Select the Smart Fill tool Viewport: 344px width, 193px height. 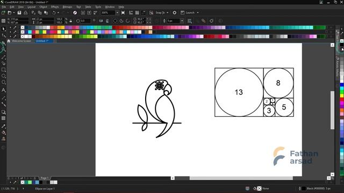pyautogui.click(x=4, y=139)
